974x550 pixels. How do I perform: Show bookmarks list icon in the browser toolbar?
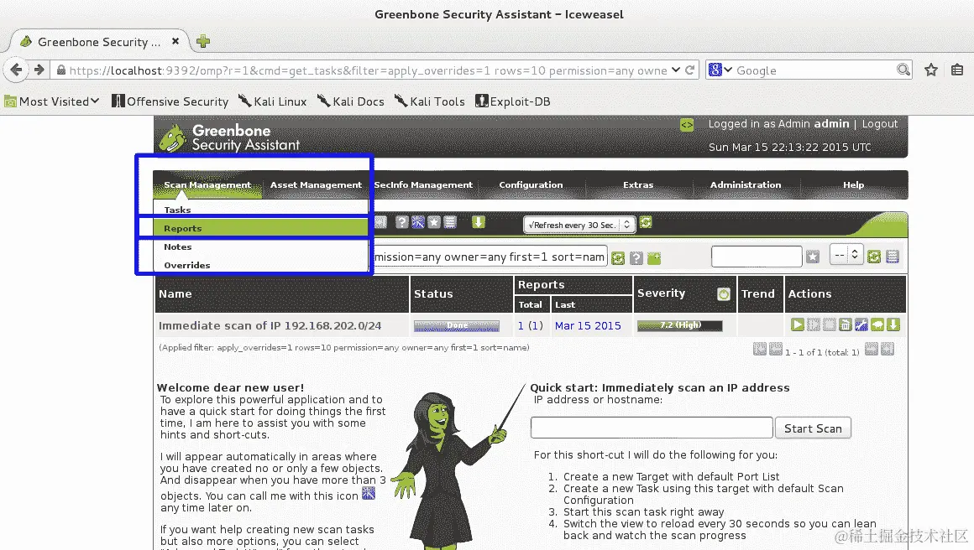coord(957,70)
